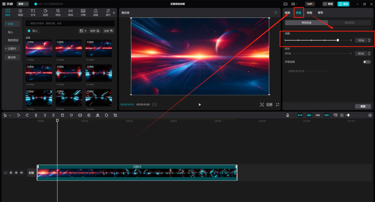The height and width of the screenshot is (202, 375).
Task: Switch to the 曲线变速 tab
Action: coord(349,23)
